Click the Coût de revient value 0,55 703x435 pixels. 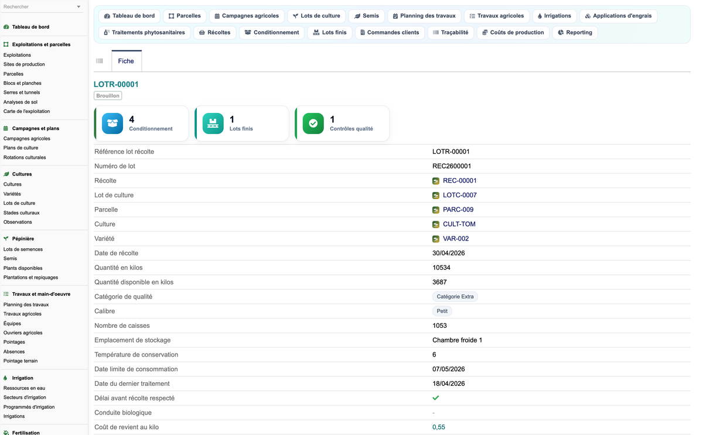coord(439,427)
